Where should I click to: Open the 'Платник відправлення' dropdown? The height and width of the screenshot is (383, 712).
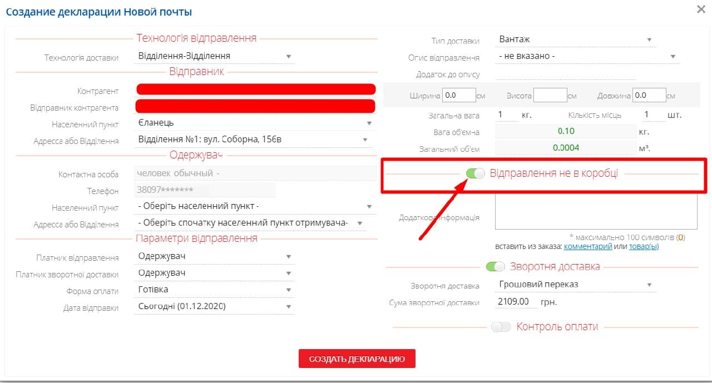click(x=214, y=256)
